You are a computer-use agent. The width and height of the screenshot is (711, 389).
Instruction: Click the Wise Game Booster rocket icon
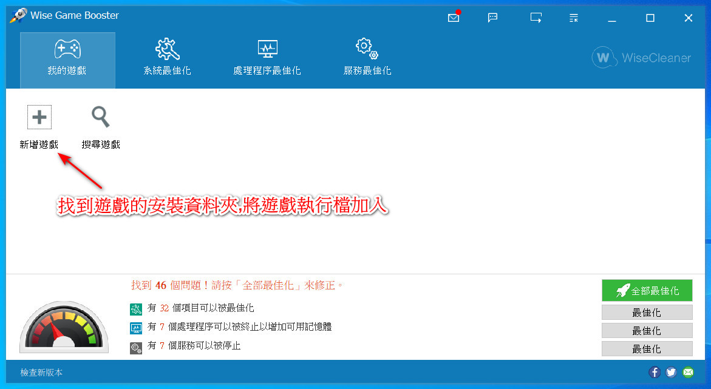click(19, 15)
